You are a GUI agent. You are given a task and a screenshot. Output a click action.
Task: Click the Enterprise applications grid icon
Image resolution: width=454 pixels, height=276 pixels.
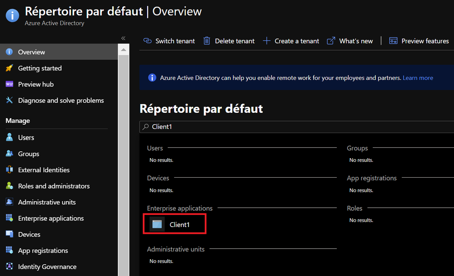point(9,218)
